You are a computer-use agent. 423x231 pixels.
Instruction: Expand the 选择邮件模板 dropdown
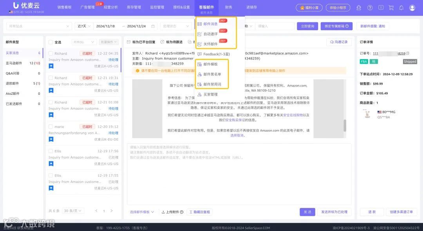[142, 212]
